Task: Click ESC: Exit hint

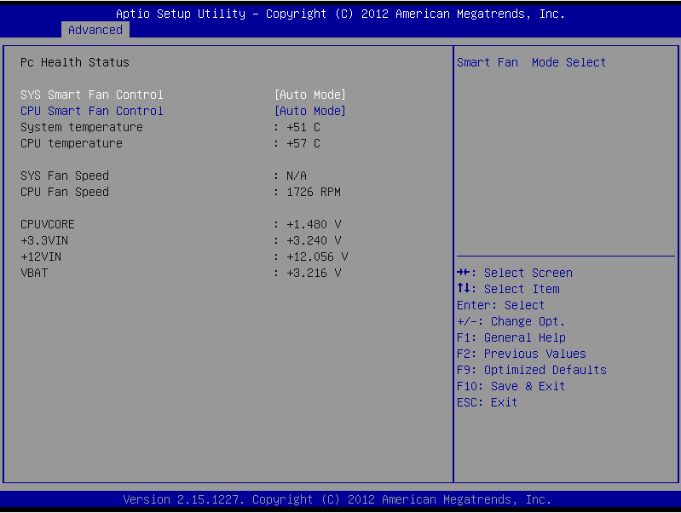Action: pos(488,402)
